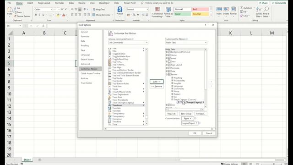
Task: Click the New Tab button
Action: [171, 114]
